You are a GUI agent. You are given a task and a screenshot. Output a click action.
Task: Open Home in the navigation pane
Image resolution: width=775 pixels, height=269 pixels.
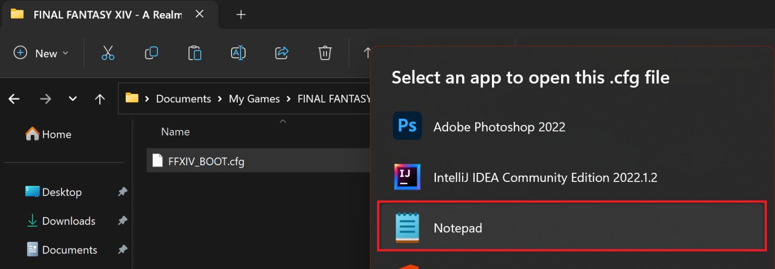(x=49, y=134)
